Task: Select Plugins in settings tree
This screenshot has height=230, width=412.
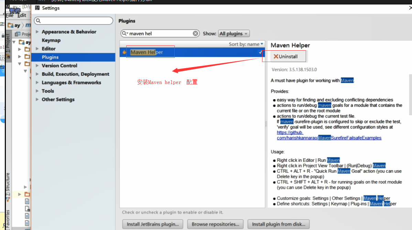Action: pos(73,57)
